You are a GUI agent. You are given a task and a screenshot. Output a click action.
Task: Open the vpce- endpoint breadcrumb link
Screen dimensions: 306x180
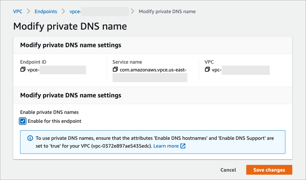tap(76, 11)
